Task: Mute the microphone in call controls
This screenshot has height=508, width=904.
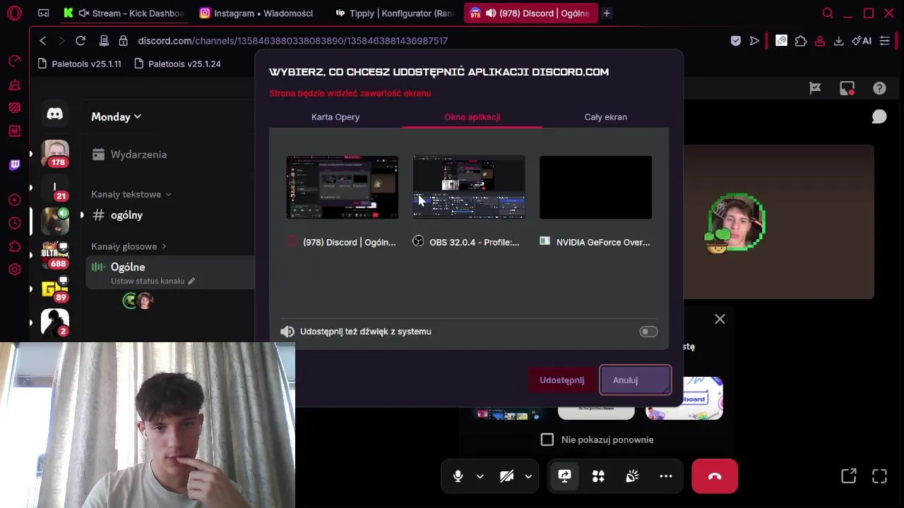Action: [x=458, y=476]
